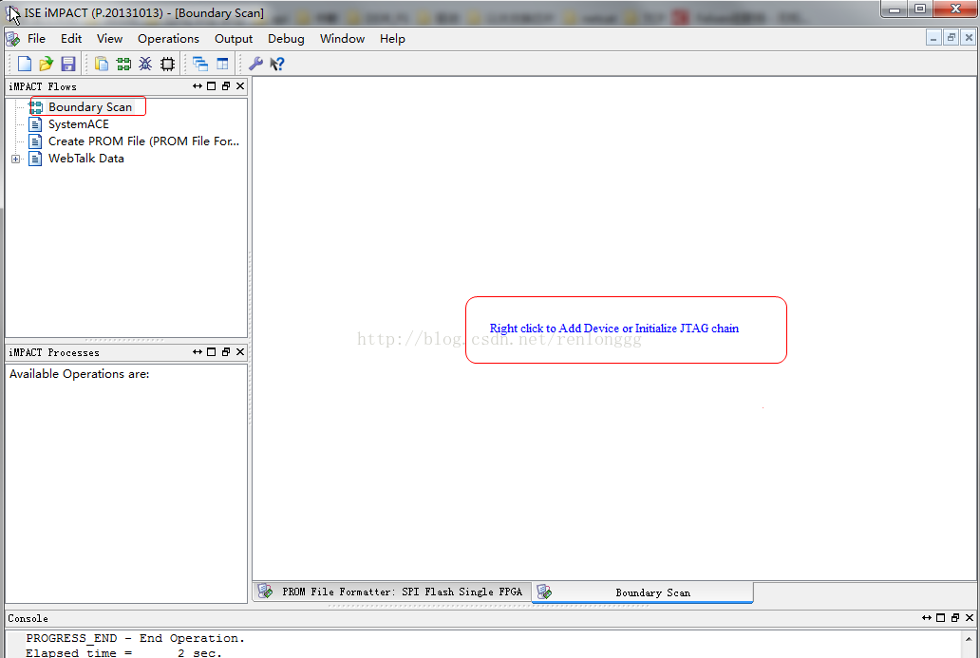Open the Window menu
Viewport: 980px width, 658px height.
click(x=342, y=39)
